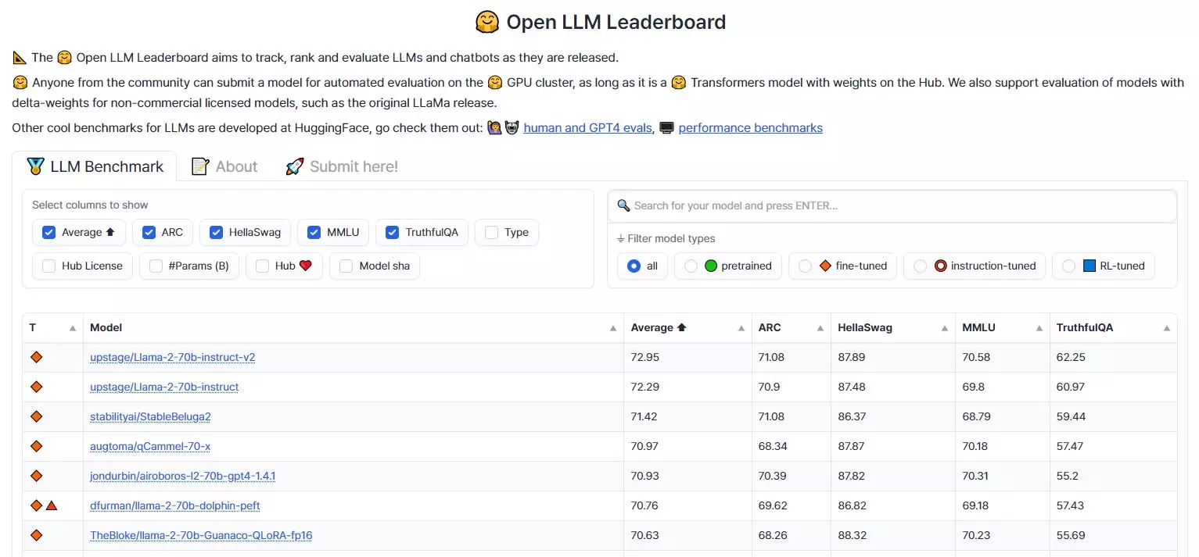Viewport: 1199px width, 557px height.
Task: Sort table by the Model column arrow
Action: tap(613, 328)
